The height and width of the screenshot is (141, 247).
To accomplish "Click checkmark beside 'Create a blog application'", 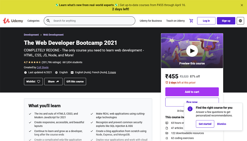I will pyautogui.click(x=92, y=131).
